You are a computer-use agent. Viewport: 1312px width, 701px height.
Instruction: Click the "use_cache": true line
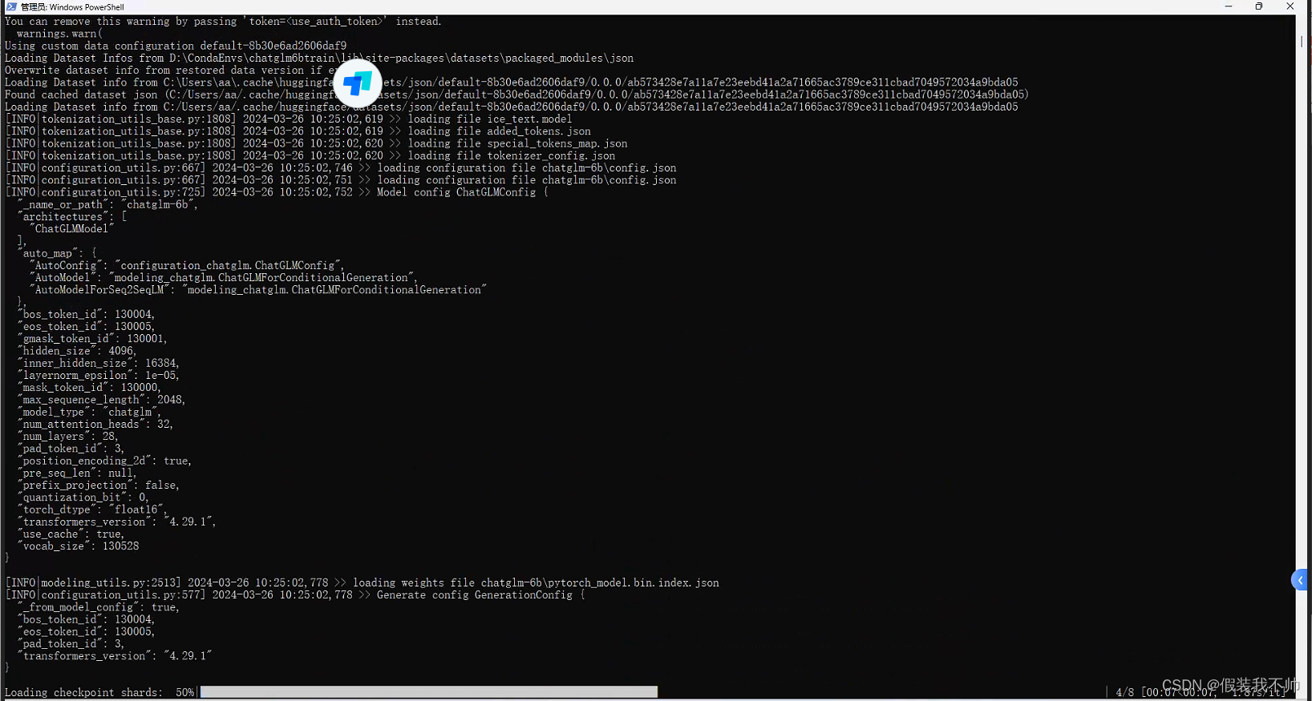click(x=71, y=534)
